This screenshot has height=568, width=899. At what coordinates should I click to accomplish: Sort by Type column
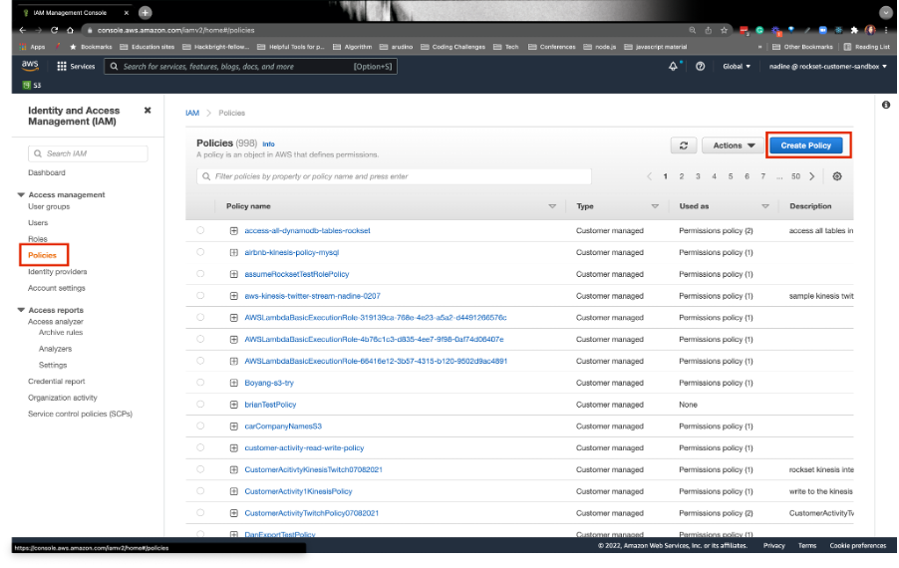coord(655,206)
